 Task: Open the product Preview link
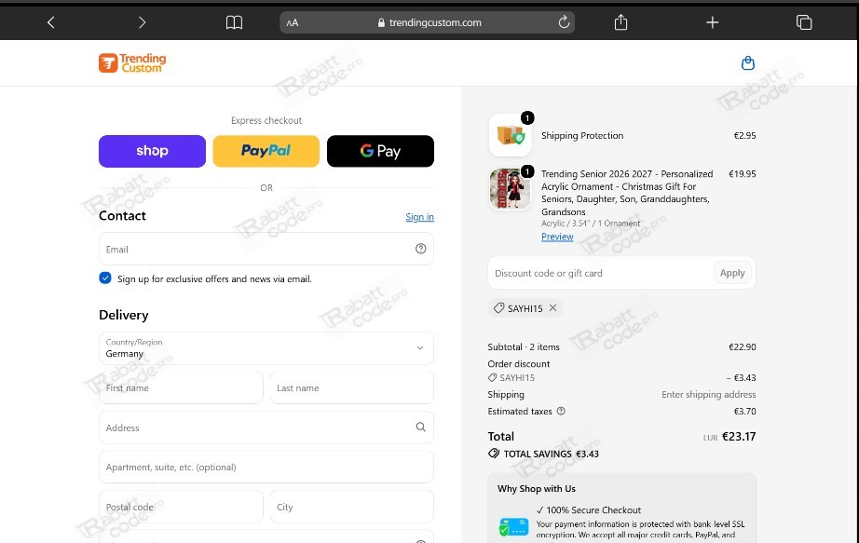(557, 237)
